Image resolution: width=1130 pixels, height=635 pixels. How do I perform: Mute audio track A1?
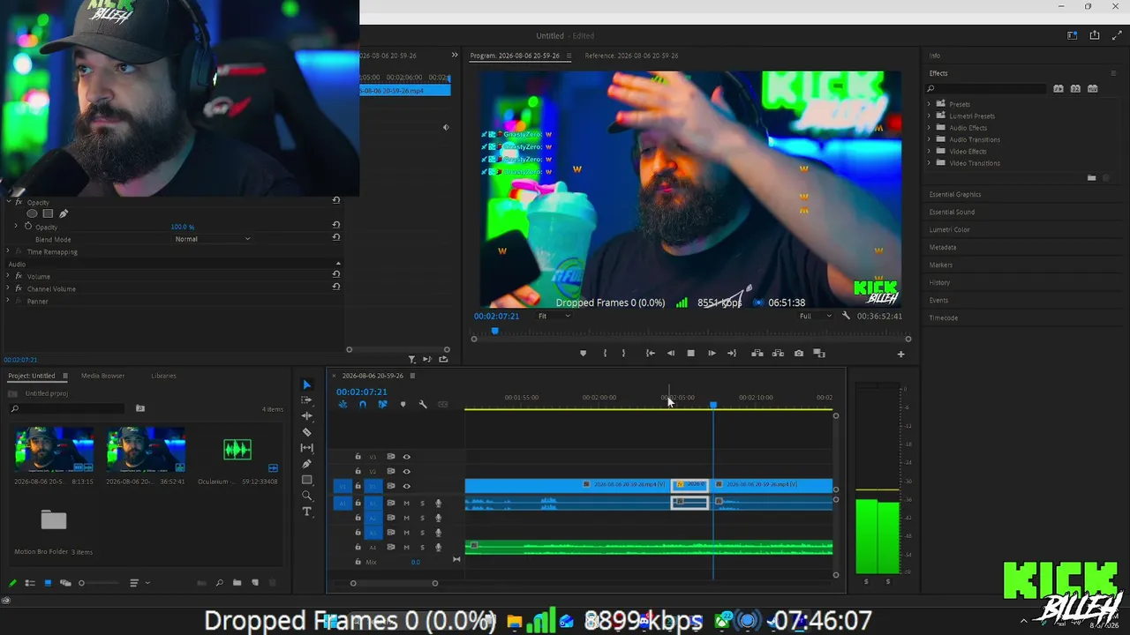point(406,503)
